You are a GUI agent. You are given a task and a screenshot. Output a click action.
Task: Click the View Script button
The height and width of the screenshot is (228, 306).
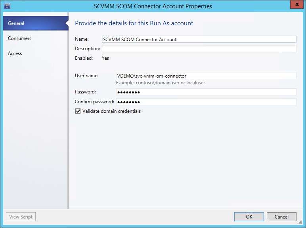(21, 217)
